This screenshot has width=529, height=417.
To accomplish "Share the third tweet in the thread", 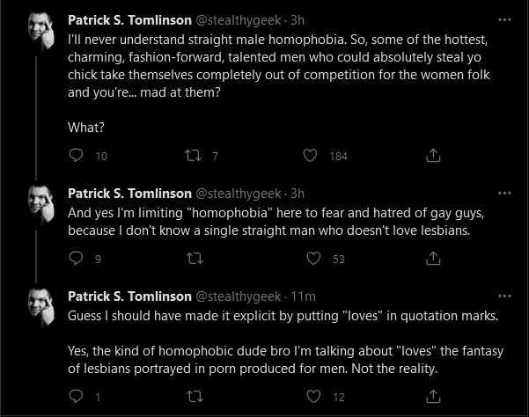I will tap(433, 397).
